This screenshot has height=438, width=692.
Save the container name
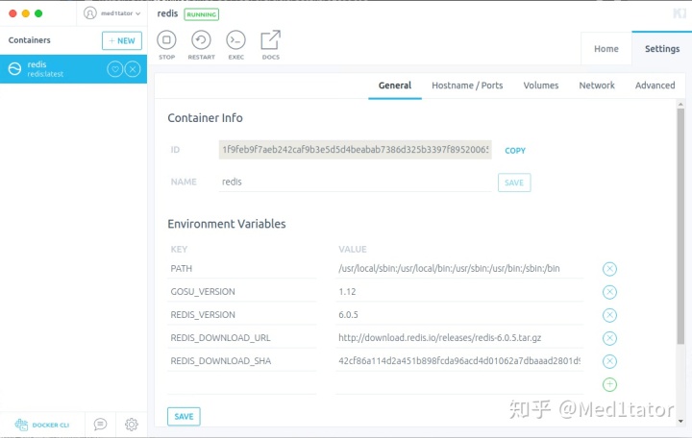tap(514, 182)
